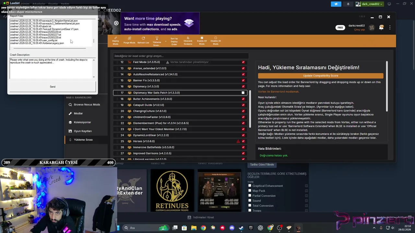The image size is (415, 233).
Task: Click darkcreed02 avatar in Vortex
Action: 372,28
